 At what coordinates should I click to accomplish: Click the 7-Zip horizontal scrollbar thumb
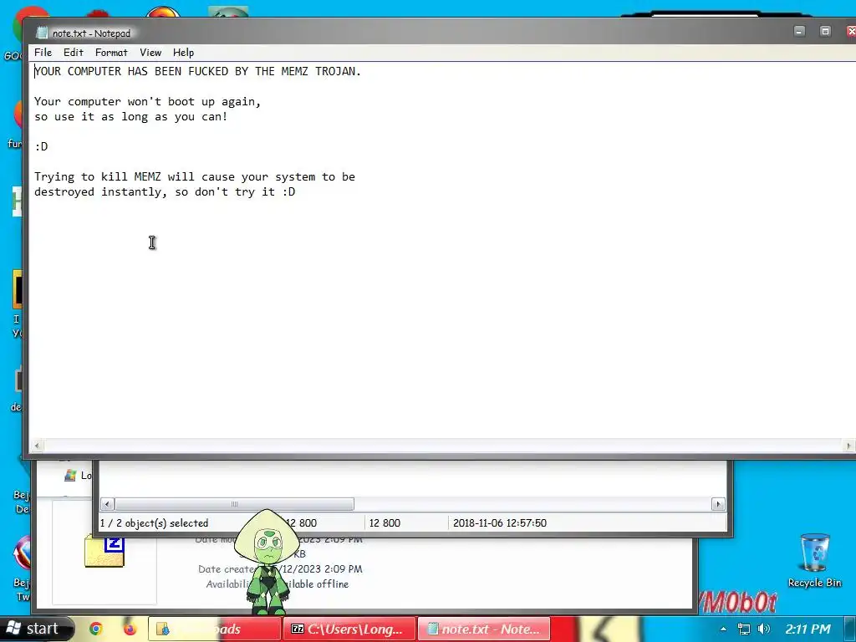pos(235,504)
